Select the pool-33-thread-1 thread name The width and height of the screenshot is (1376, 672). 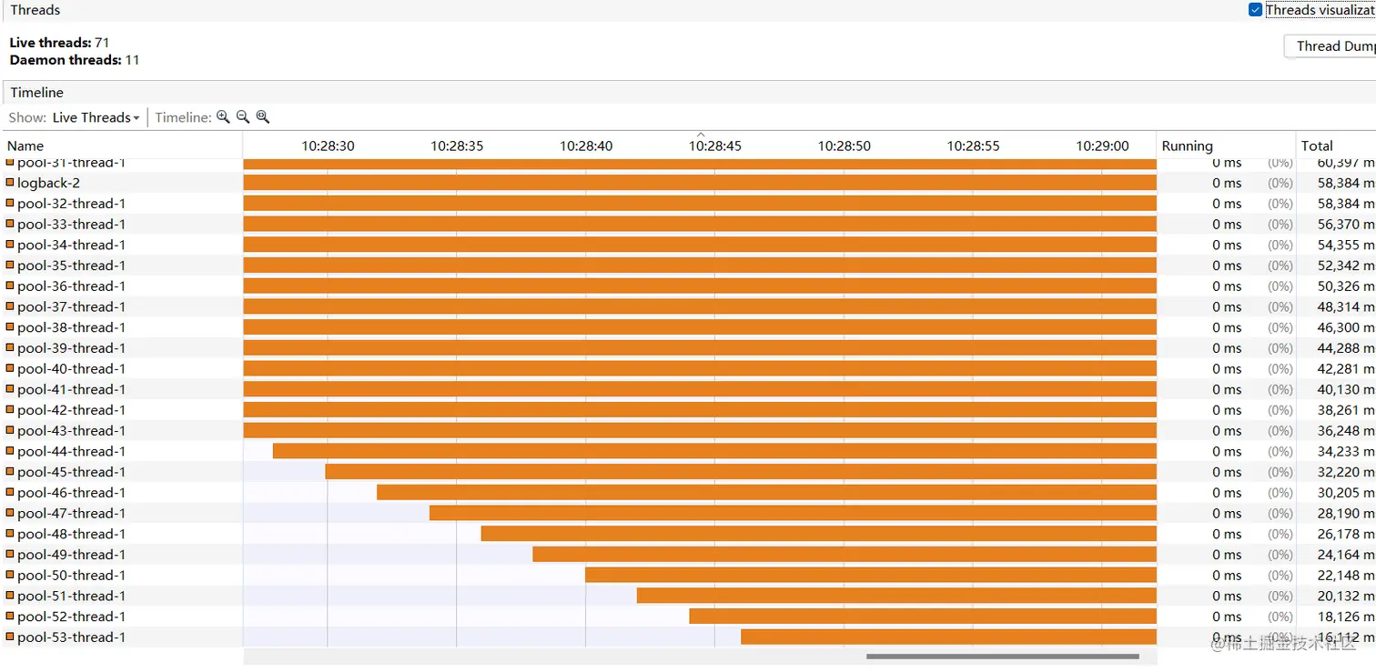click(x=72, y=224)
